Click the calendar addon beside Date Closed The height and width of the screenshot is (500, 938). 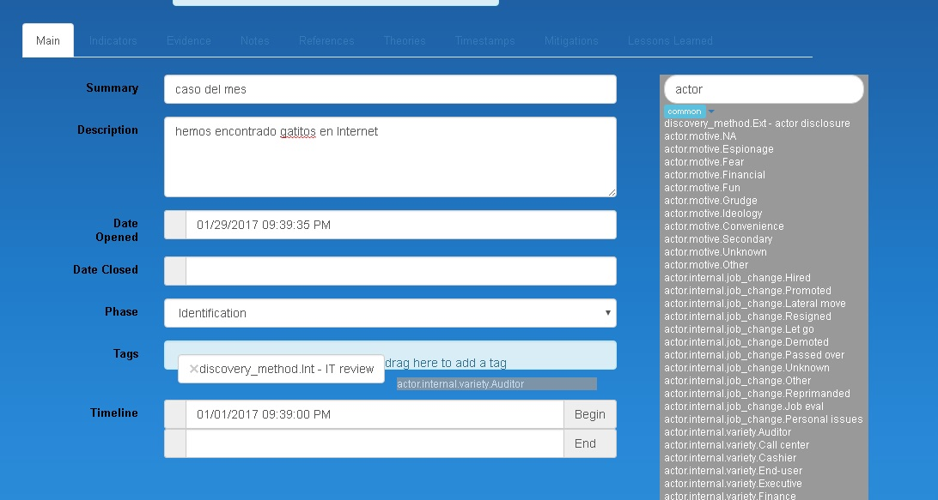tap(175, 271)
